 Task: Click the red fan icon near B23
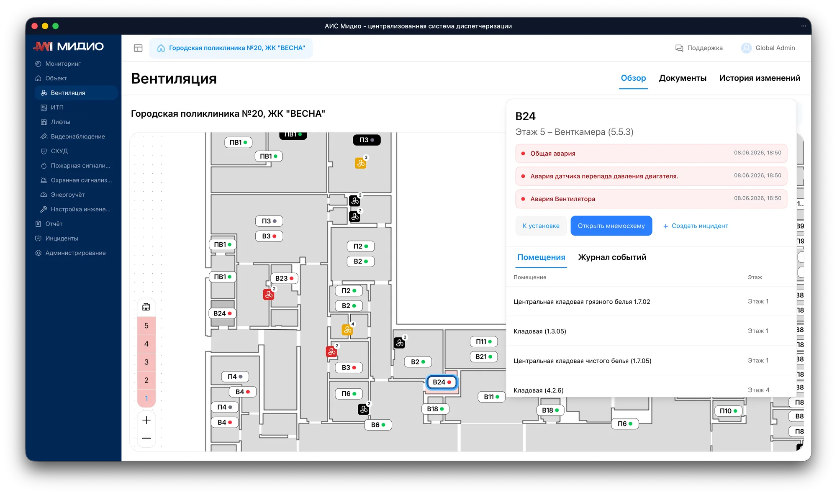(x=269, y=295)
